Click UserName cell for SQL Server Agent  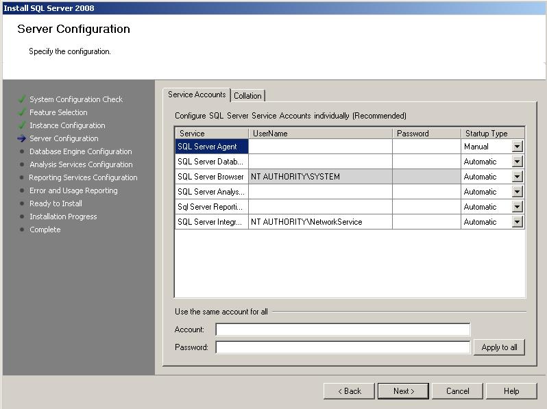click(x=320, y=147)
